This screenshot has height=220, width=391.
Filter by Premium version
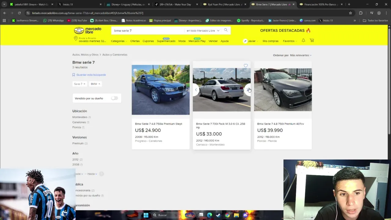78,143
